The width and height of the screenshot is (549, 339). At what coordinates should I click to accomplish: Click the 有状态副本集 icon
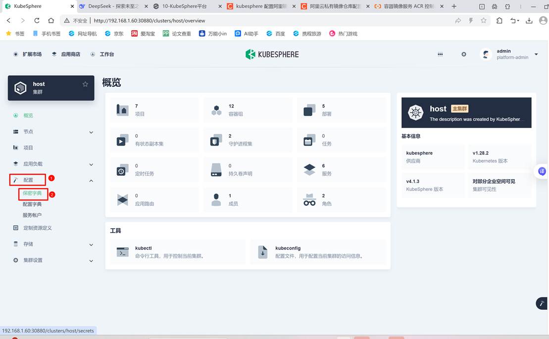[122, 140]
